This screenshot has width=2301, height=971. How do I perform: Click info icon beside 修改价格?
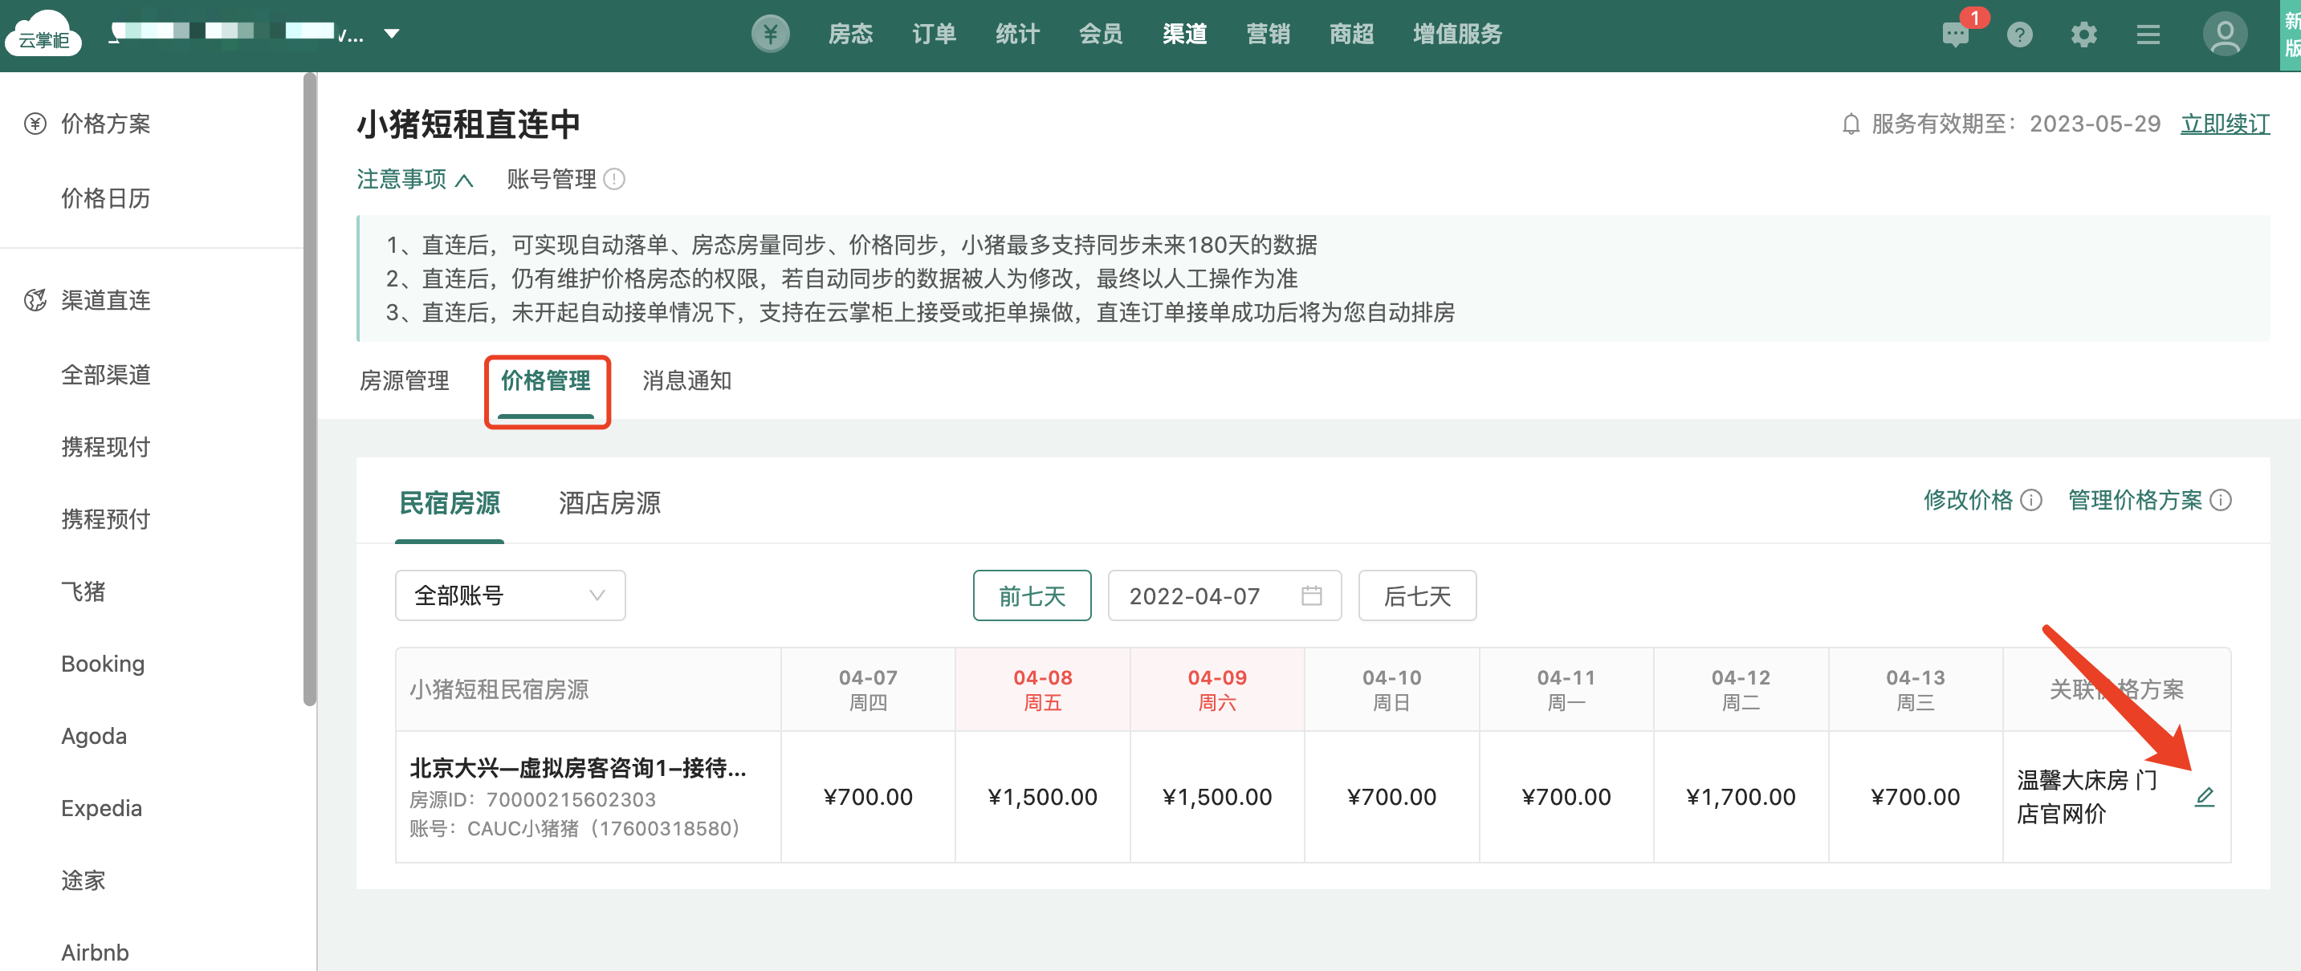(2031, 501)
